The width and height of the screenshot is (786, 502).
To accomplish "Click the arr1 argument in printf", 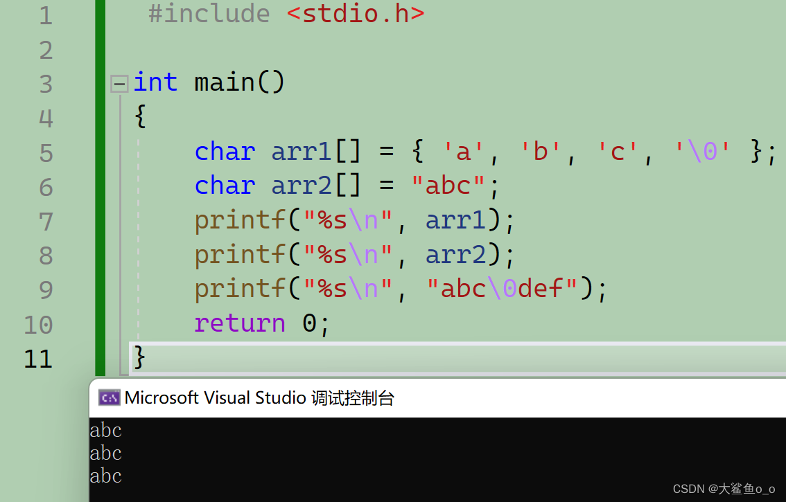I will pos(455,220).
